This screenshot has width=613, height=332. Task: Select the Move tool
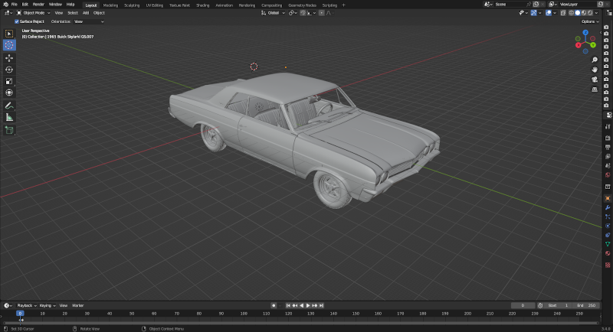(9, 58)
